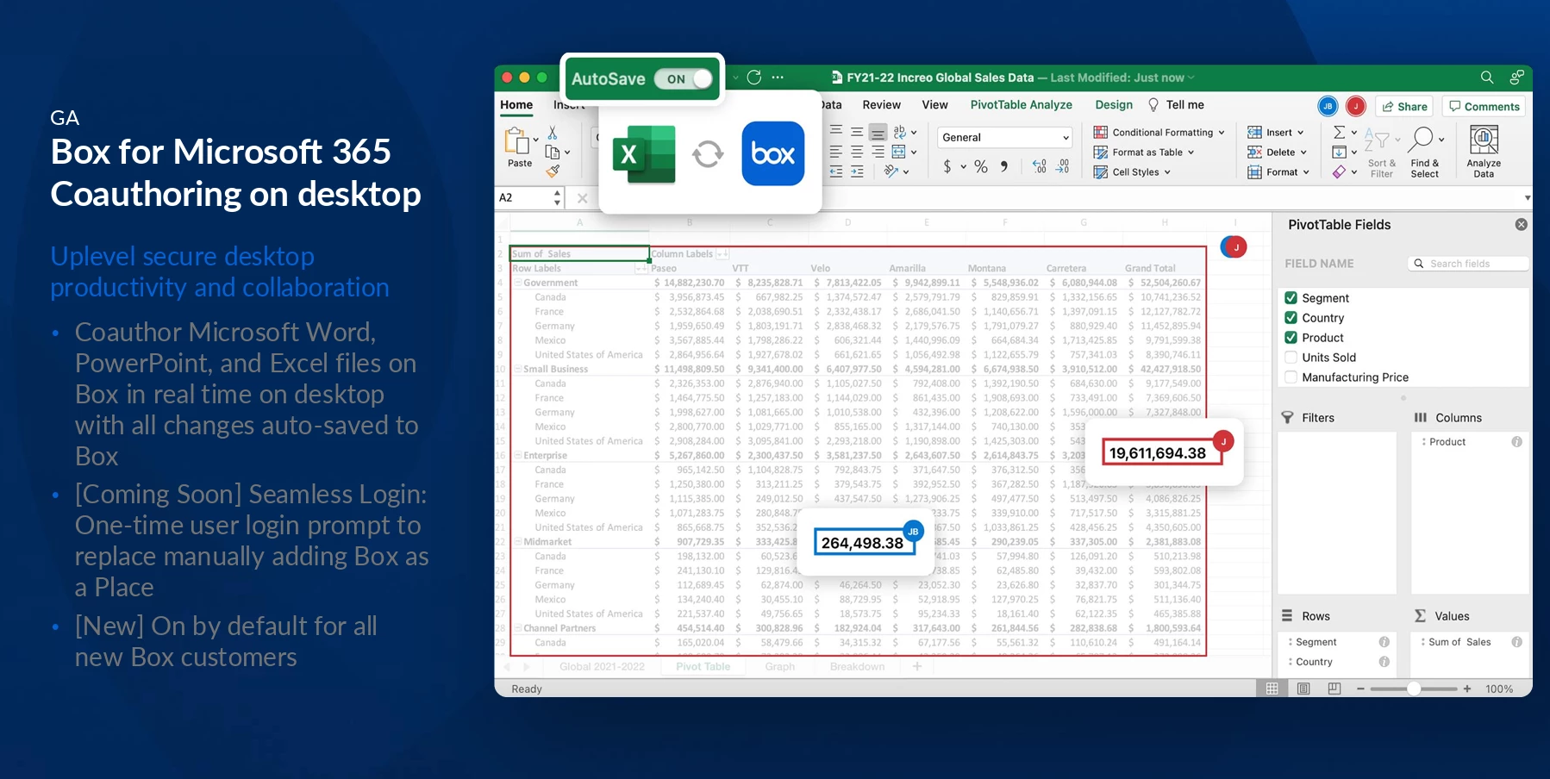Click the Clear eraser icon

(x=1339, y=171)
